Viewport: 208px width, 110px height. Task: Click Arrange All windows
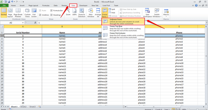pos(98,13)
